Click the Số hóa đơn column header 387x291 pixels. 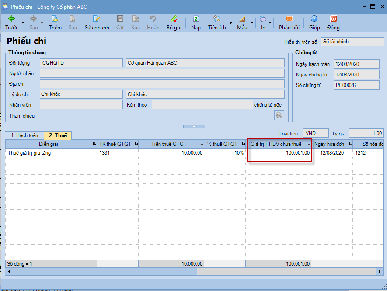pos(368,144)
